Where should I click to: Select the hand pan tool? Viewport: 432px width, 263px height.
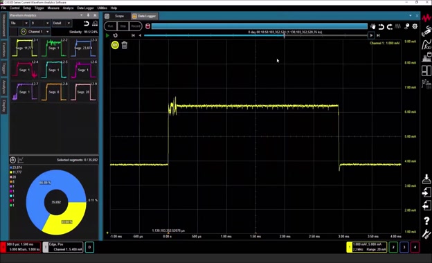(372, 26)
